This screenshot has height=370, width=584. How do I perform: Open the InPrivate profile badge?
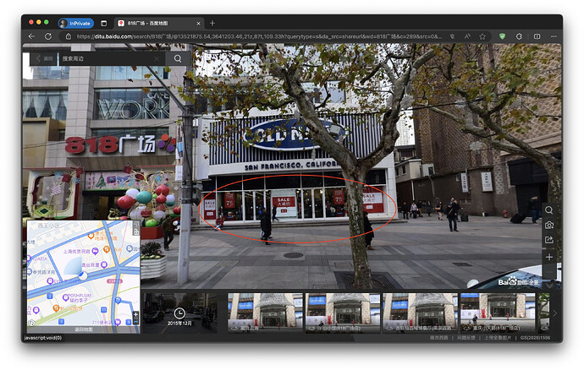tap(76, 23)
